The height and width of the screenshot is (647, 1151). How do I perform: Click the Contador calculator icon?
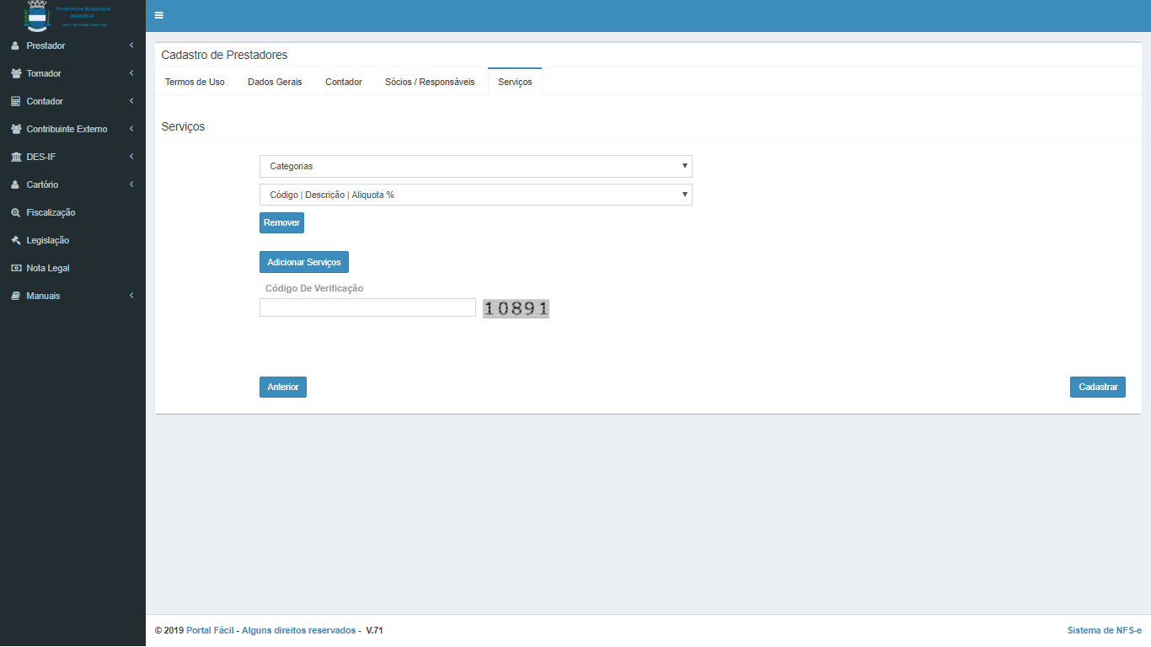tap(15, 101)
